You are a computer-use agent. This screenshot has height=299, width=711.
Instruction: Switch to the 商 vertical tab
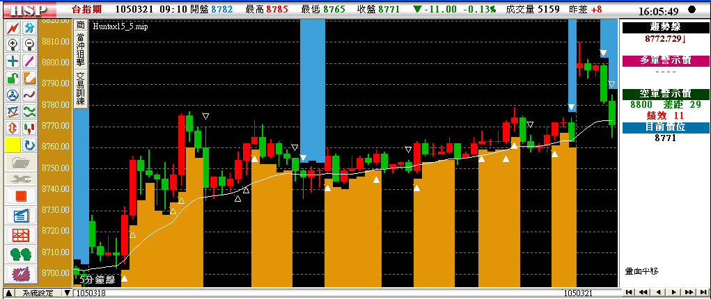[80, 25]
